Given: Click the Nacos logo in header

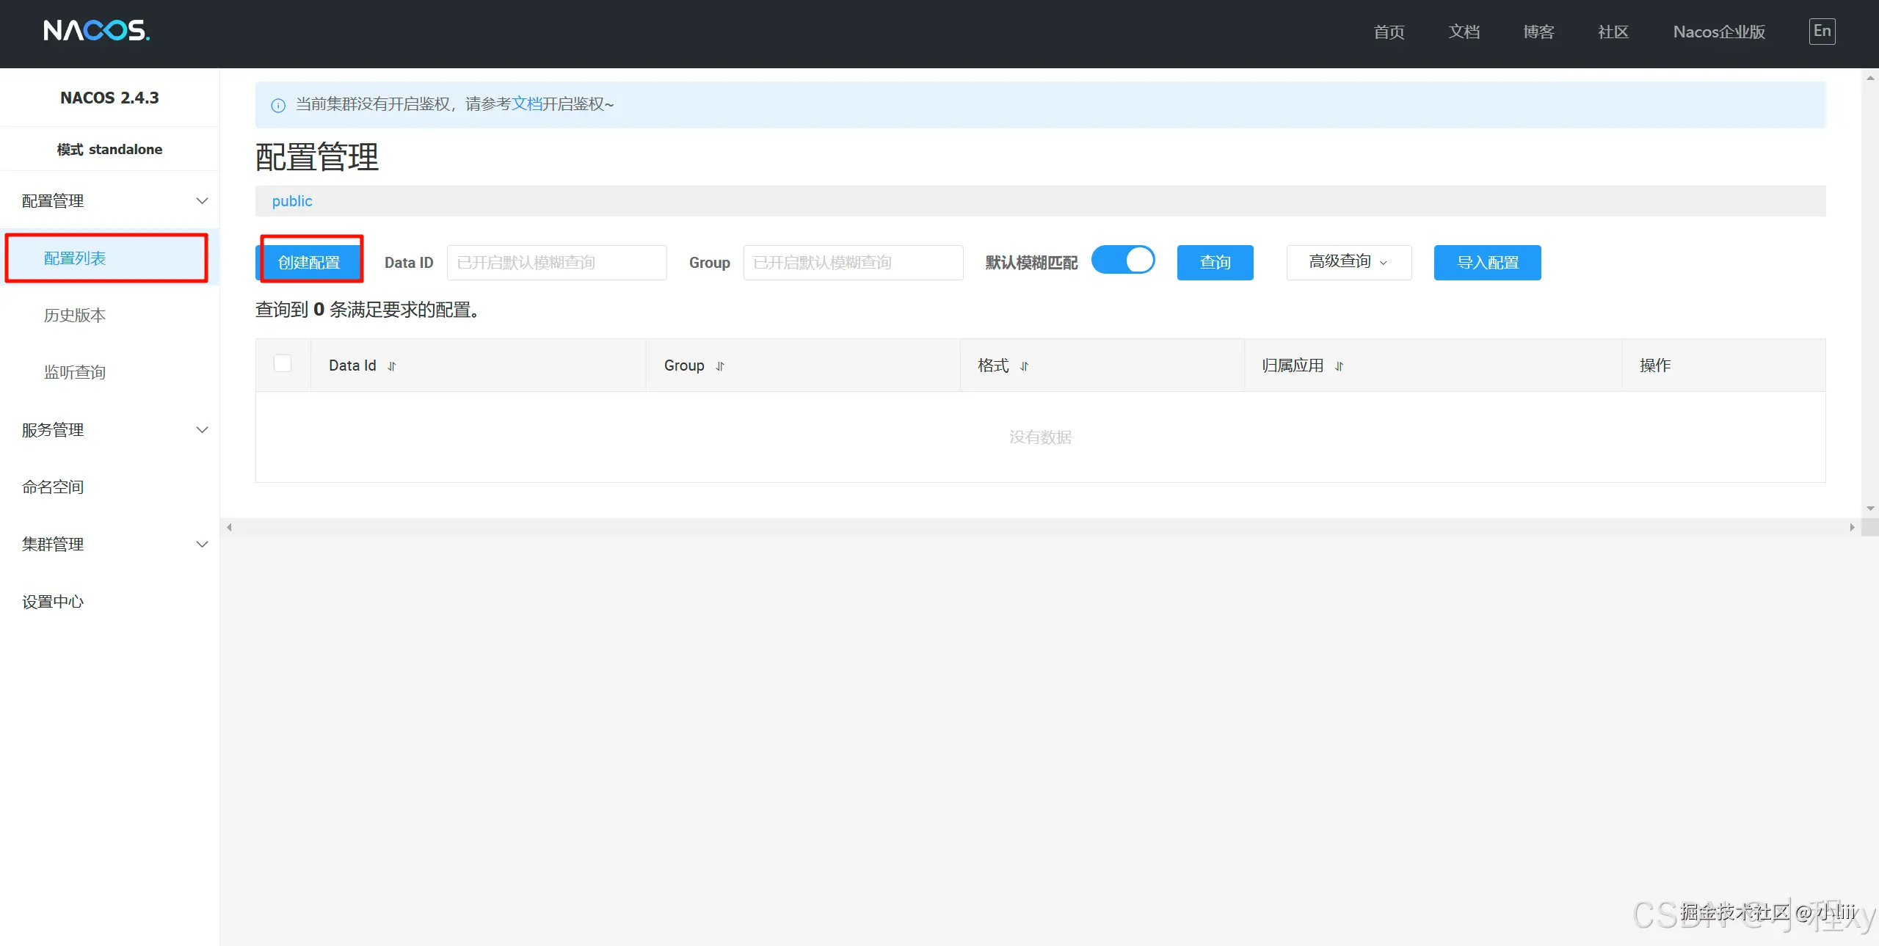Looking at the screenshot, I should [96, 31].
